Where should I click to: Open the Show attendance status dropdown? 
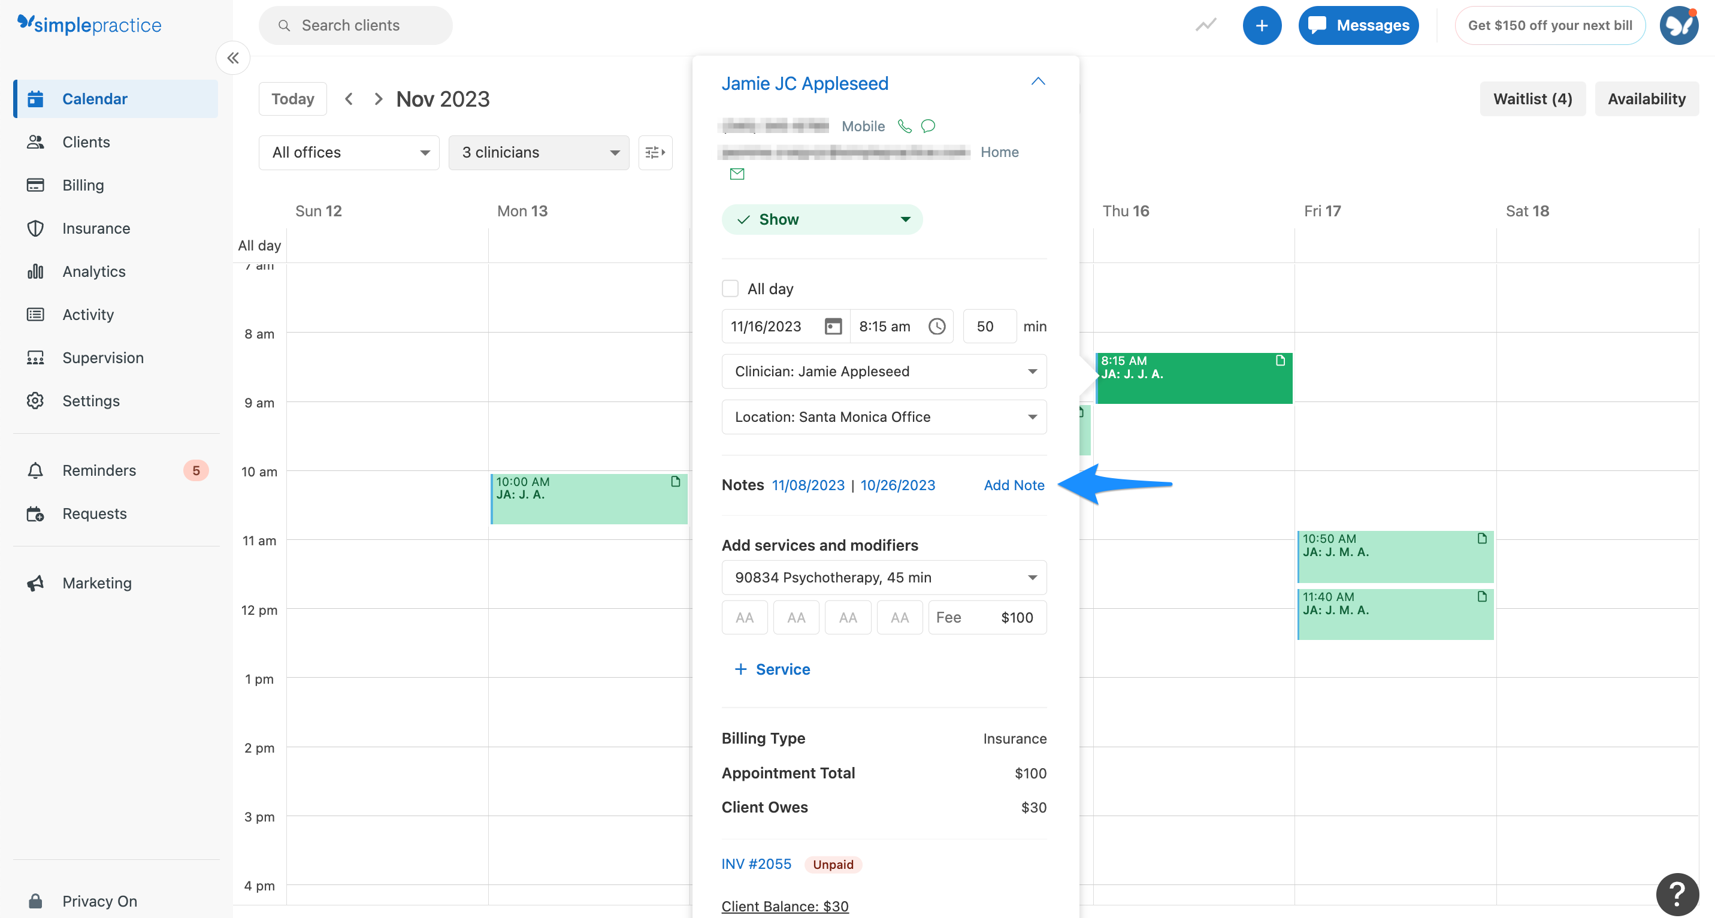point(821,219)
